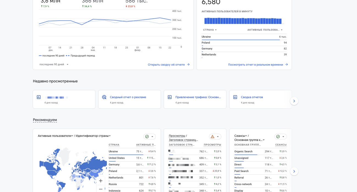Click the Открыть сводку об отчете link
This screenshot has width=357, height=192.
coord(169,65)
